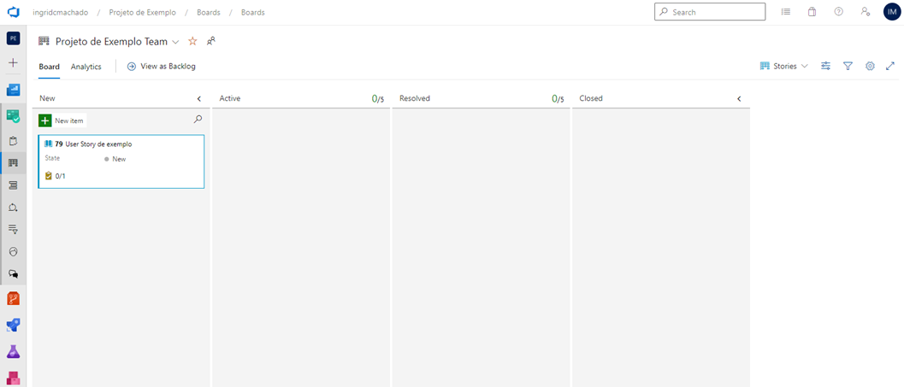This screenshot has height=387, width=904.
Task: Click the Active column 0/5 limit counter
Action: pyautogui.click(x=378, y=99)
